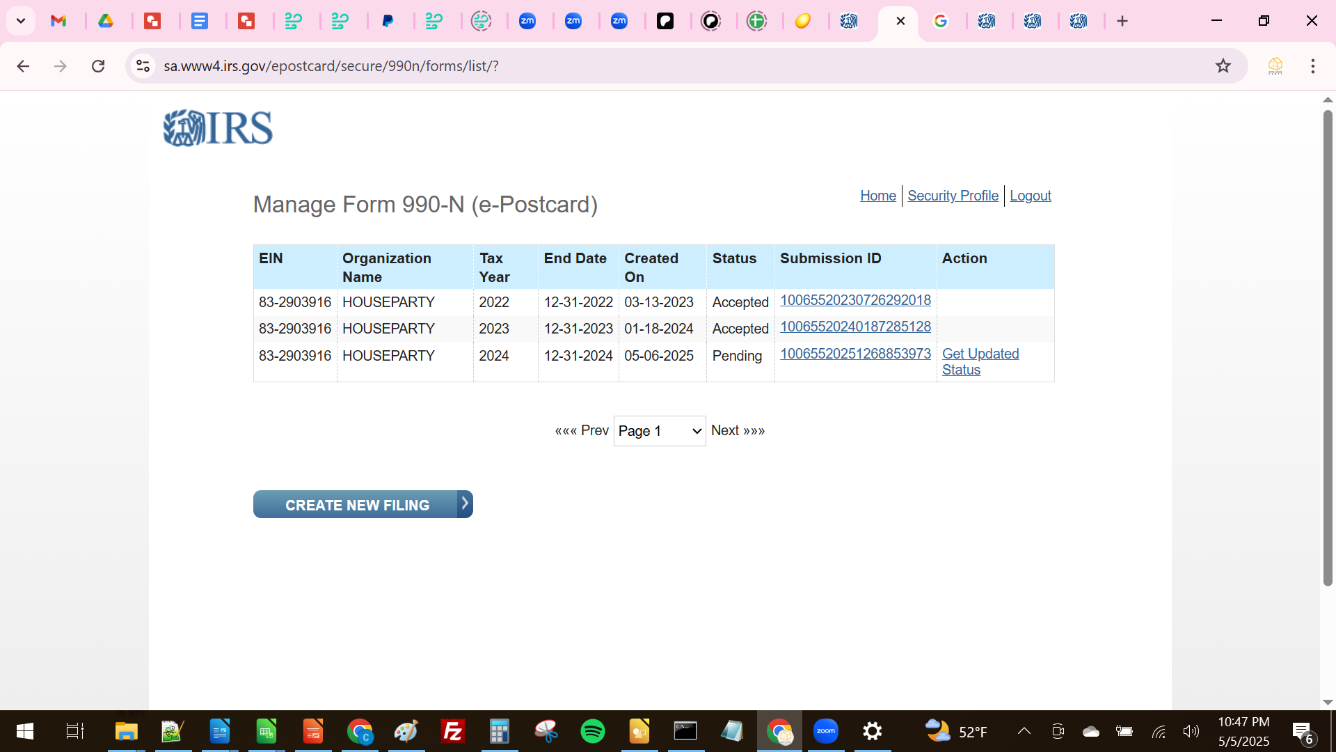Open Chrome three-dot menu
1336x752 pixels.
click(1312, 66)
